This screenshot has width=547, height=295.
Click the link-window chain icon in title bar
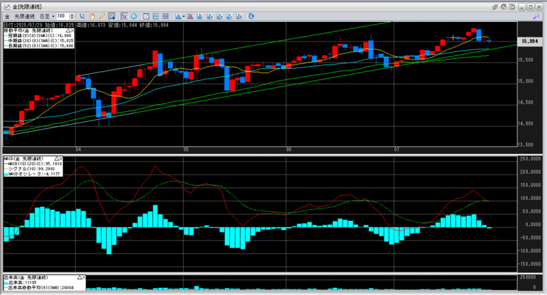[x=495, y=6]
